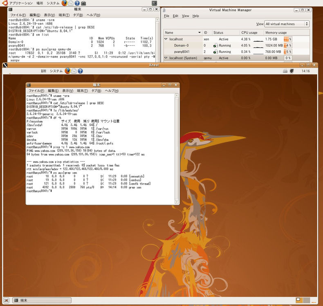Click the blue help icon in the top desktop panel
Image resolution: width=323 pixels, height=306 pixels.
point(77,3)
